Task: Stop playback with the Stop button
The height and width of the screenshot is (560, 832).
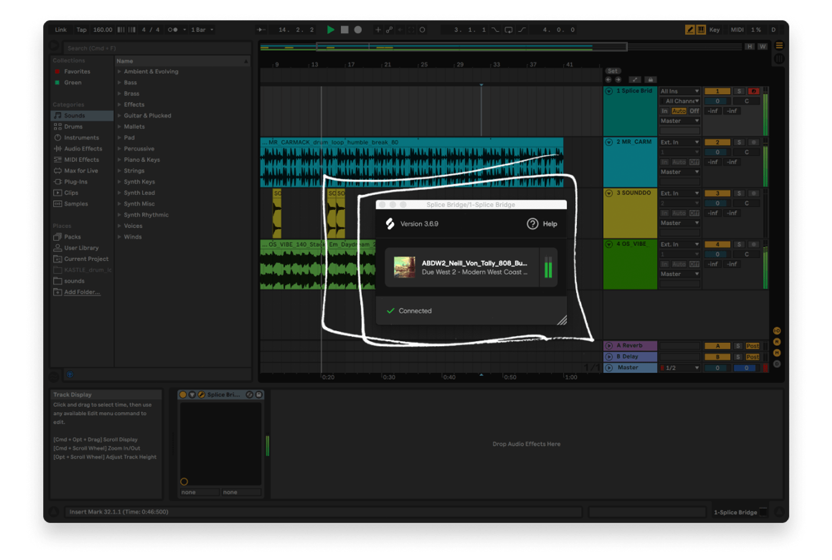Action: 344,29
